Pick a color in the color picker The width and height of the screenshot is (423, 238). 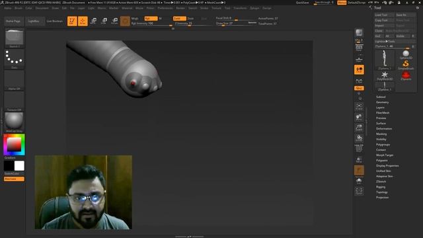14,145
